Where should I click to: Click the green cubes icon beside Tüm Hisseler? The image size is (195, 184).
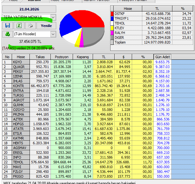point(8,34)
